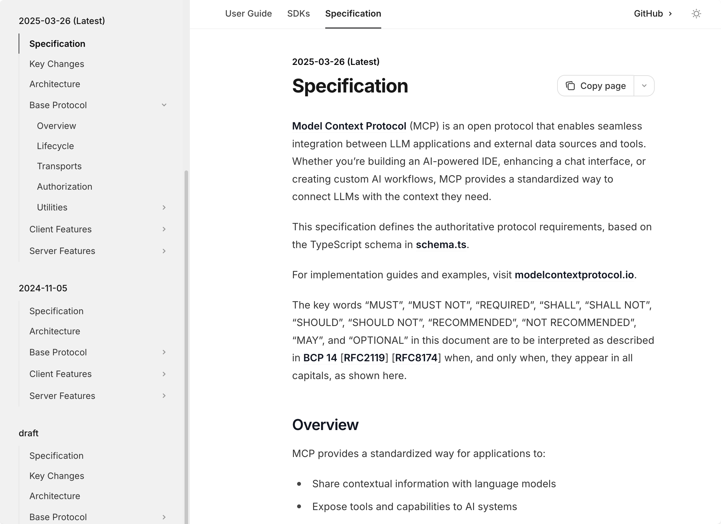Open the schema.ts link

point(440,245)
